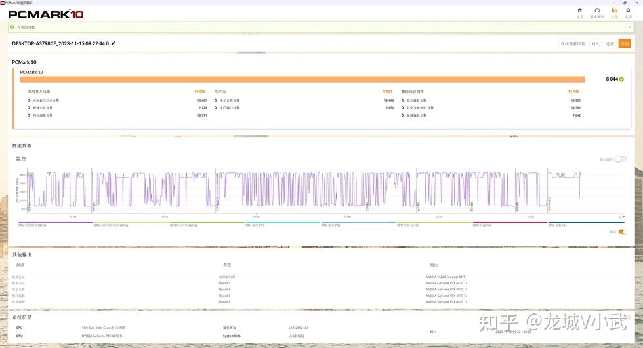Click the 19 721 score value
The width and height of the screenshot is (643, 348).
tap(576, 100)
